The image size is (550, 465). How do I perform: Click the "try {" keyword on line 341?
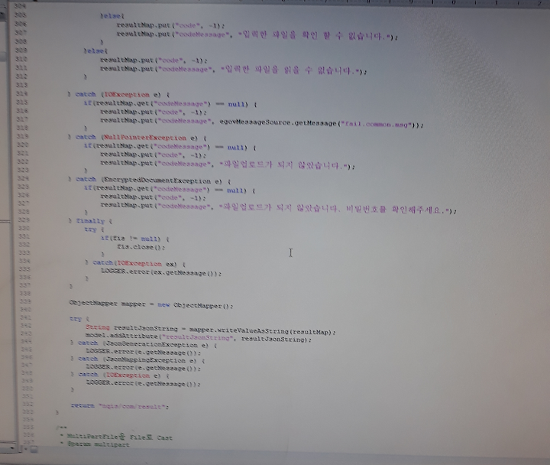click(x=79, y=319)
